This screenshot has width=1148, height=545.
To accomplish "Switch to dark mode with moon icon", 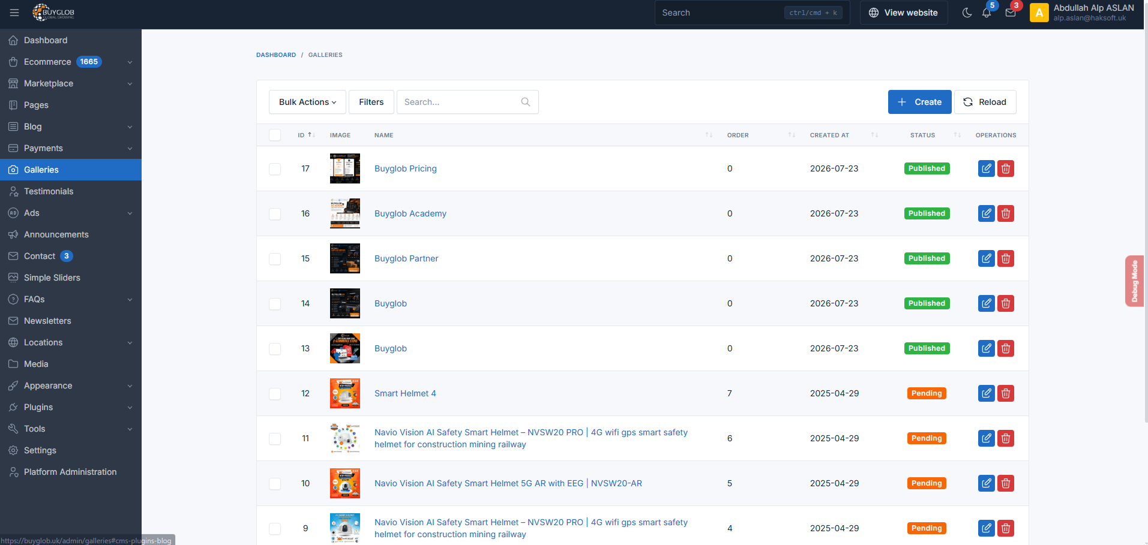I will (x=967, y=13).
